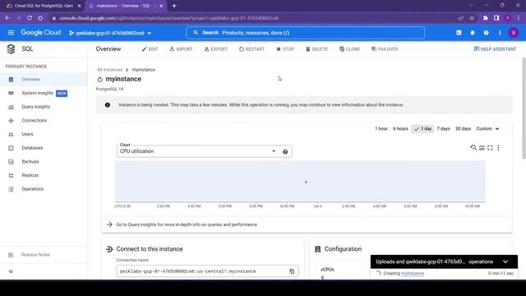
Task: Open the help question mark menu
Action: [486, 33]
